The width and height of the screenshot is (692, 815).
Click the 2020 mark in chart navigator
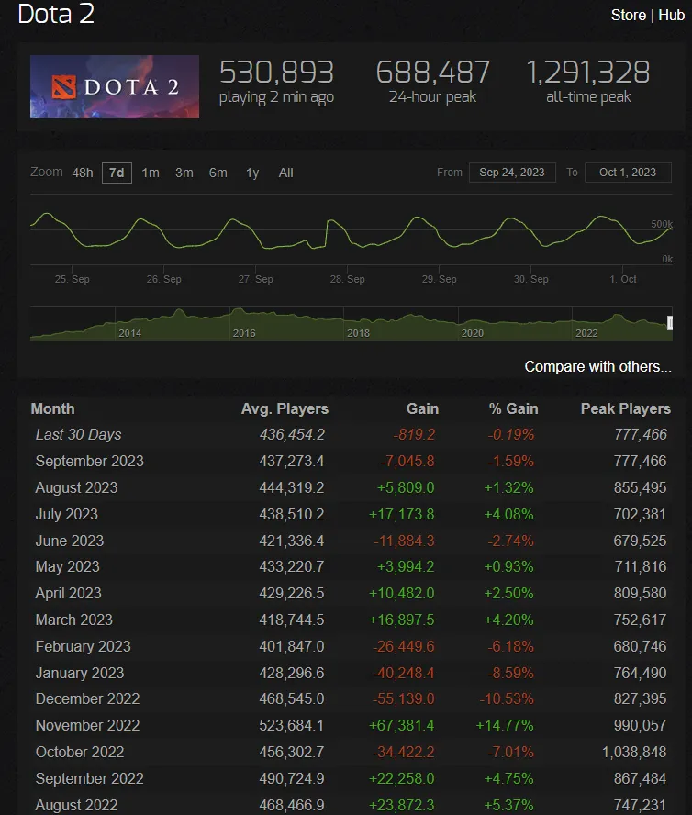tap(472, 333)
